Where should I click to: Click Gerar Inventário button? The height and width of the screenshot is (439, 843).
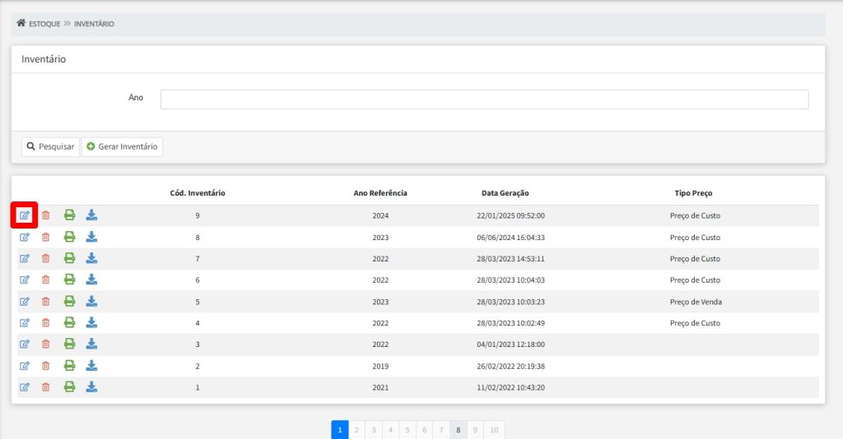(x=122, y=146)
